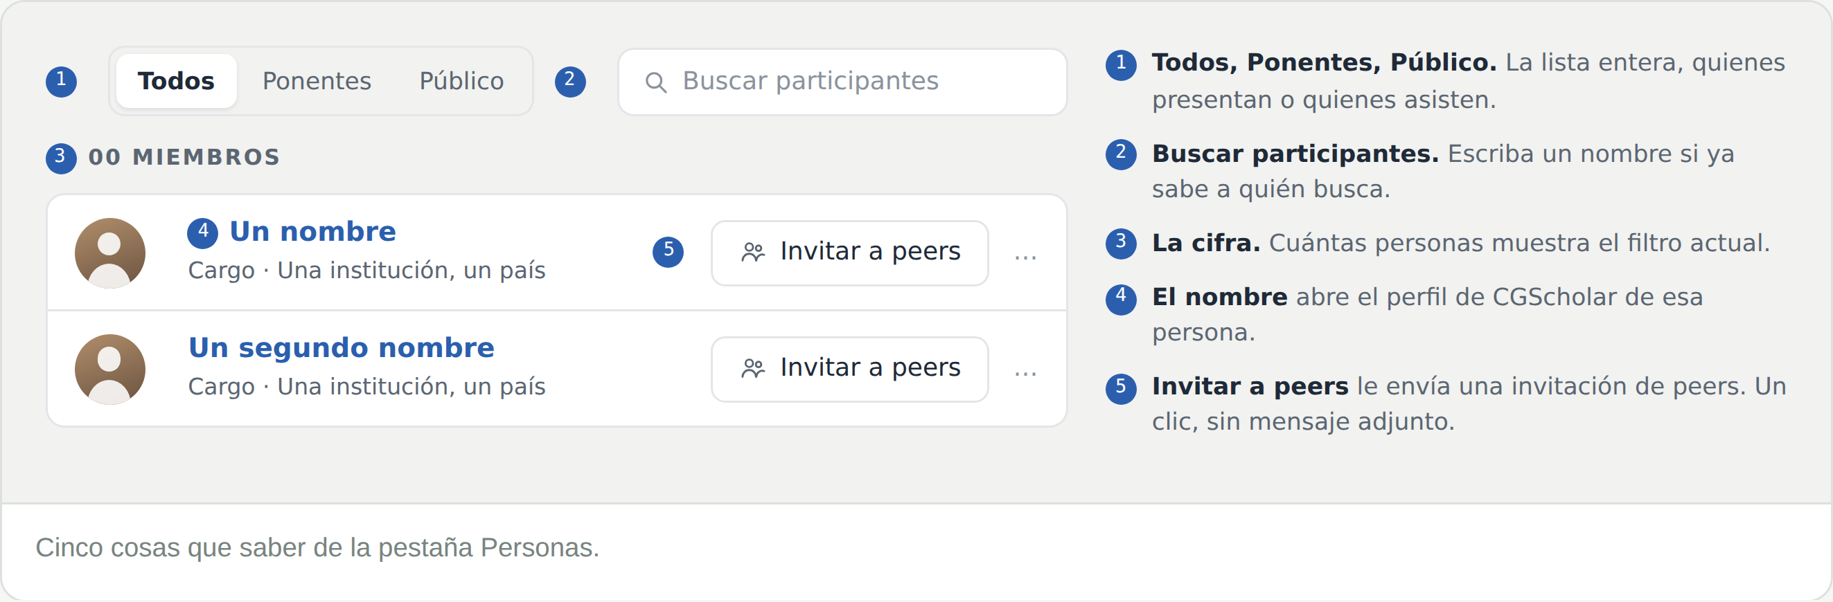Viewport: 1833px width, 602px height.
Task: Select the Todos filter tab
Action: pyautogui.click(x=176, y=81)
